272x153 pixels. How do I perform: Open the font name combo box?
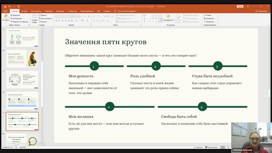click(63, 16)
